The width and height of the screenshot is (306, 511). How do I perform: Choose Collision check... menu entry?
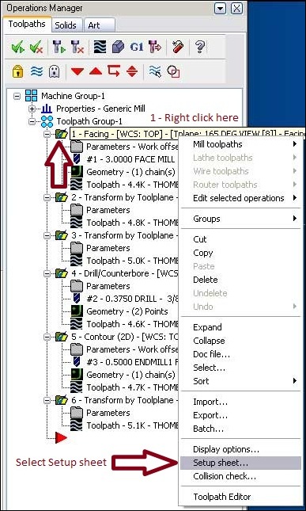[240, 476]
